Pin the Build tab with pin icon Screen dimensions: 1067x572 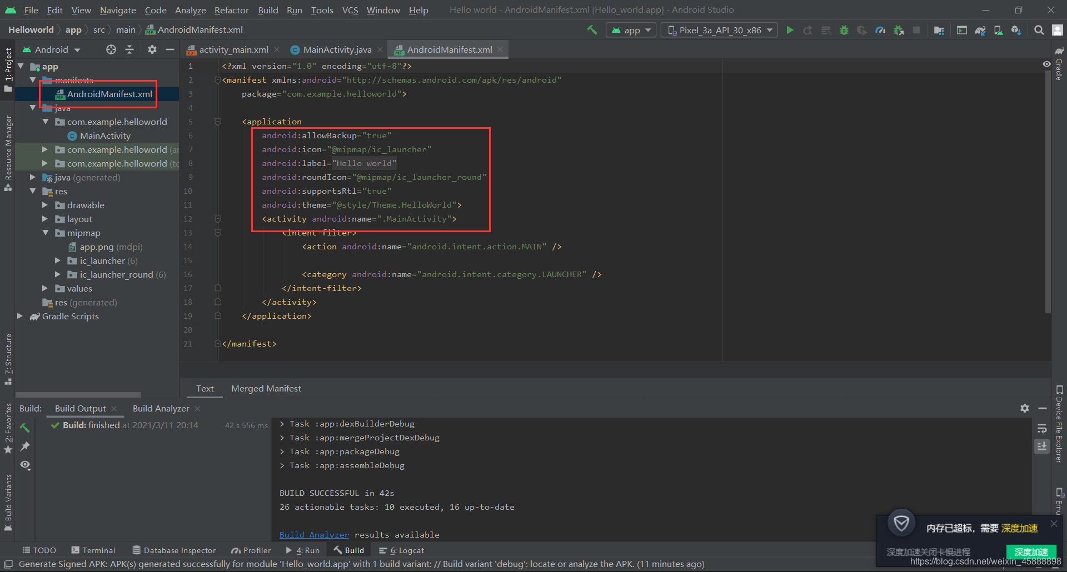(25, 446)
